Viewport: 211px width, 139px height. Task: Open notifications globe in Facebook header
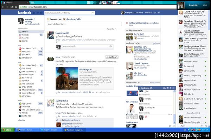[x=41, y=13]
